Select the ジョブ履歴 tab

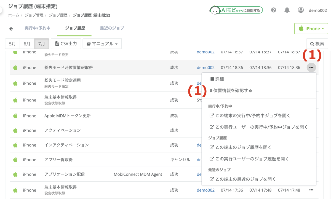(75, 28)
